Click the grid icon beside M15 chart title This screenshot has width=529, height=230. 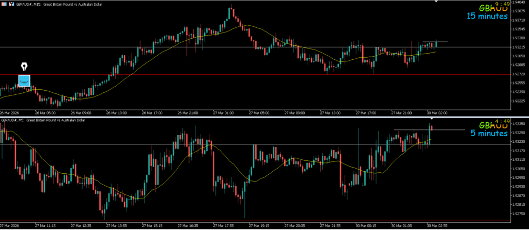click(x=4, y=3)
